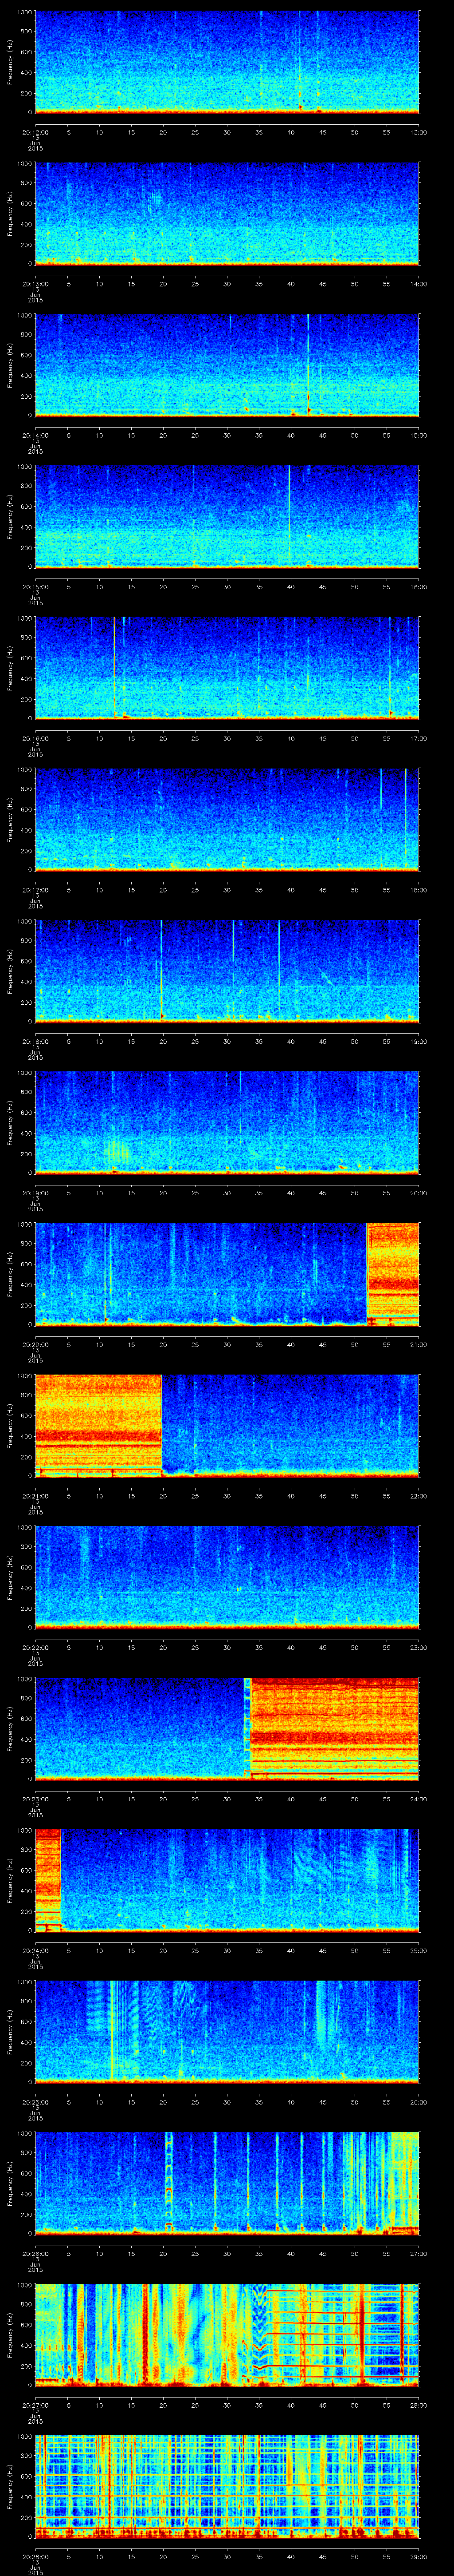Select the 20:15:00 start time label
The height and width of the screenshot is (2576, 454).
pos(35,587)
